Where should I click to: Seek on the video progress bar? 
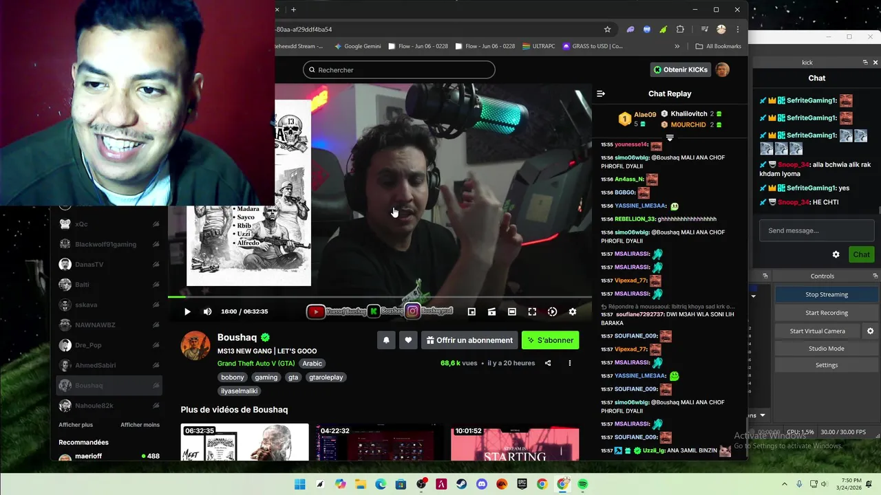tap(379, 297)
